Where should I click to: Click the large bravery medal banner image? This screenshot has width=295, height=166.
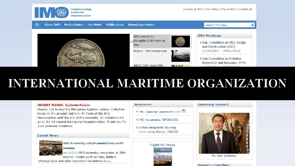(x=84, y=50)
